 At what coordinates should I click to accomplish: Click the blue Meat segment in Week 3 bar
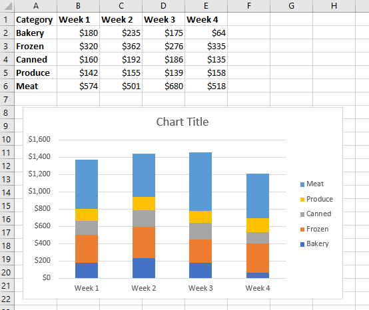[x=200, y=182]
